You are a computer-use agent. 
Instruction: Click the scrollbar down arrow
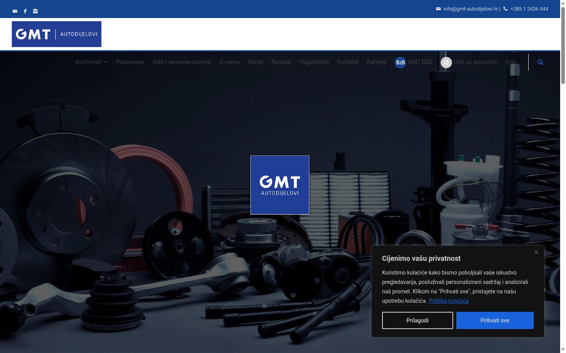tap(563, 349)
